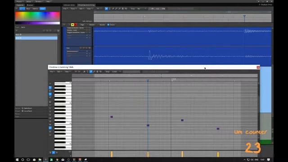Choose the Select tool in piano roll toolbar
288x162 pixels.
click(84, 72)
